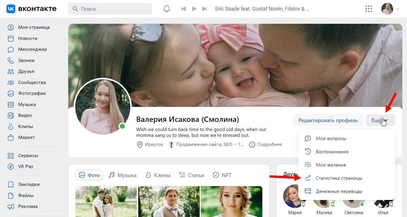Click the profile avatar photo
This screenshot has width=407, height=217.
point(103,107)
